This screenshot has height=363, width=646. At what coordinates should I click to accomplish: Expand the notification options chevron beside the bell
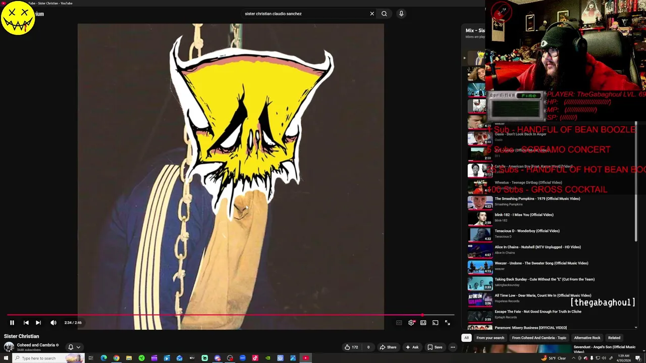point(78,347)
